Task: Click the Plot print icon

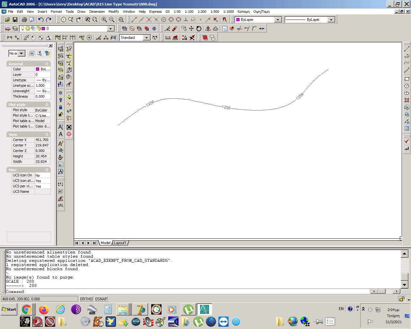Action: [x=24, y=19]
